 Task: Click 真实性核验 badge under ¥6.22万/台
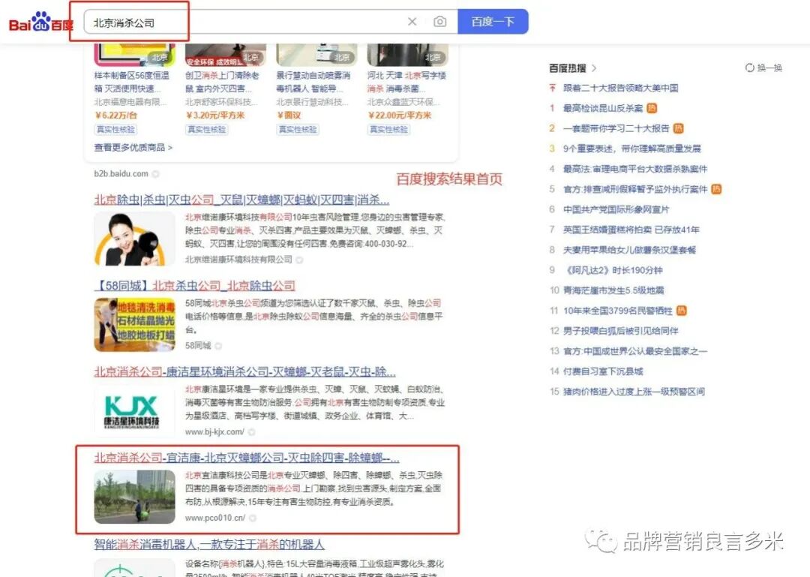[x=115, y=129]
